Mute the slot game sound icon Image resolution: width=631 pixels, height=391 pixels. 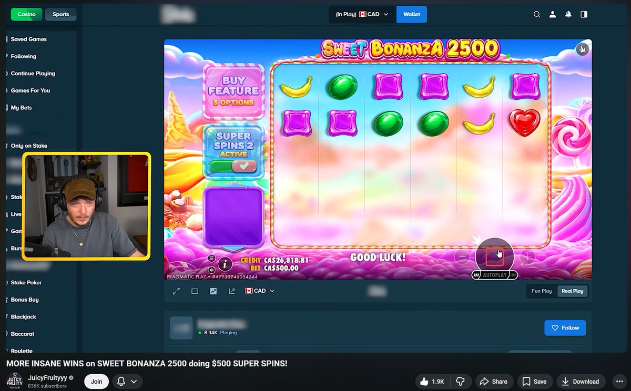coord(211,271)
